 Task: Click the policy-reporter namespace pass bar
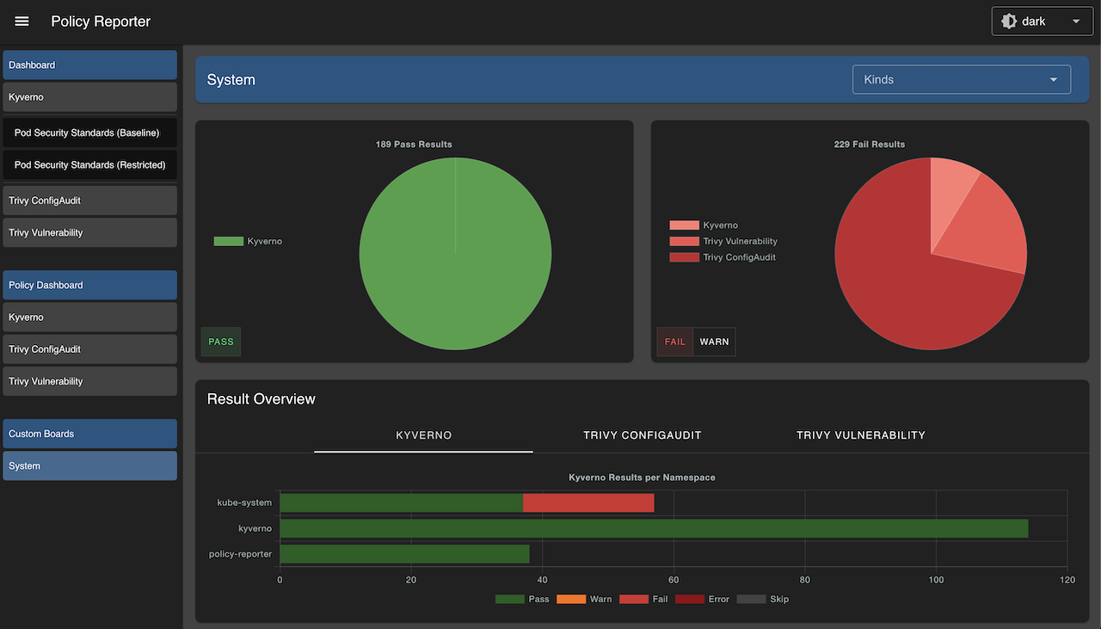coord(404,554)
